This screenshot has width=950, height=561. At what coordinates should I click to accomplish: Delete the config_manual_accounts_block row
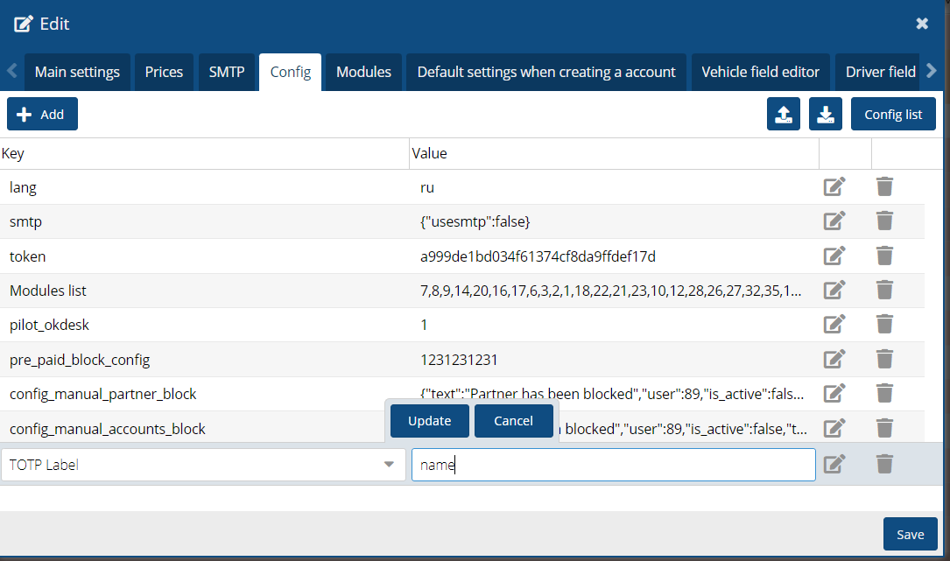(x=884, y=428)
